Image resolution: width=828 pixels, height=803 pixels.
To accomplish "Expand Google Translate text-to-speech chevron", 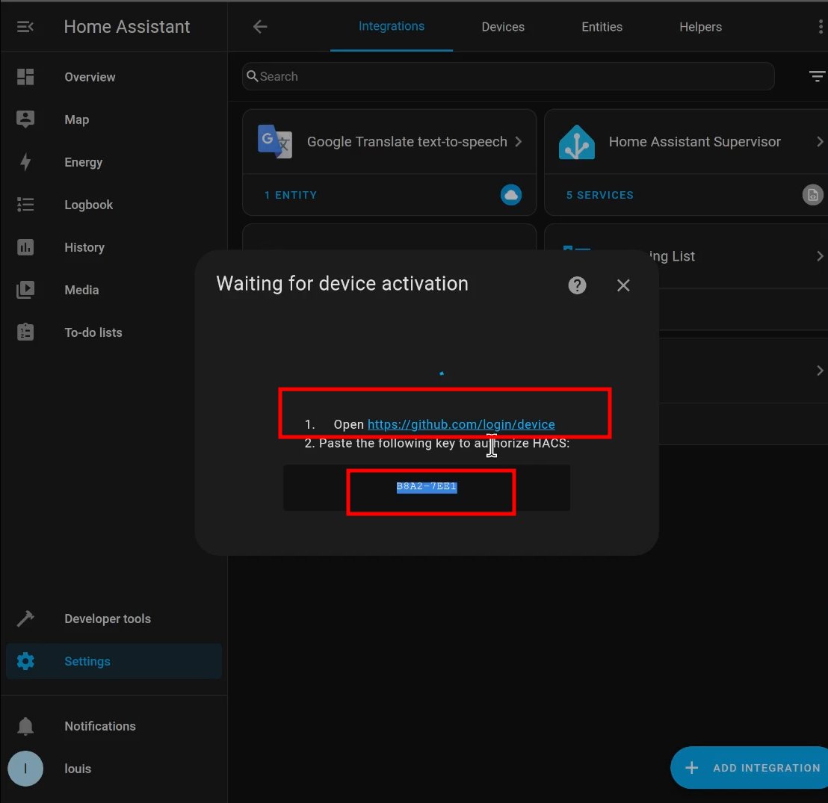I will [519, 141].
